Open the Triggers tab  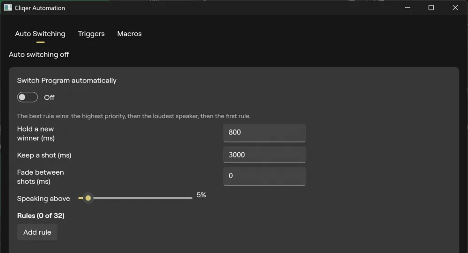click(x=91, y=34)
